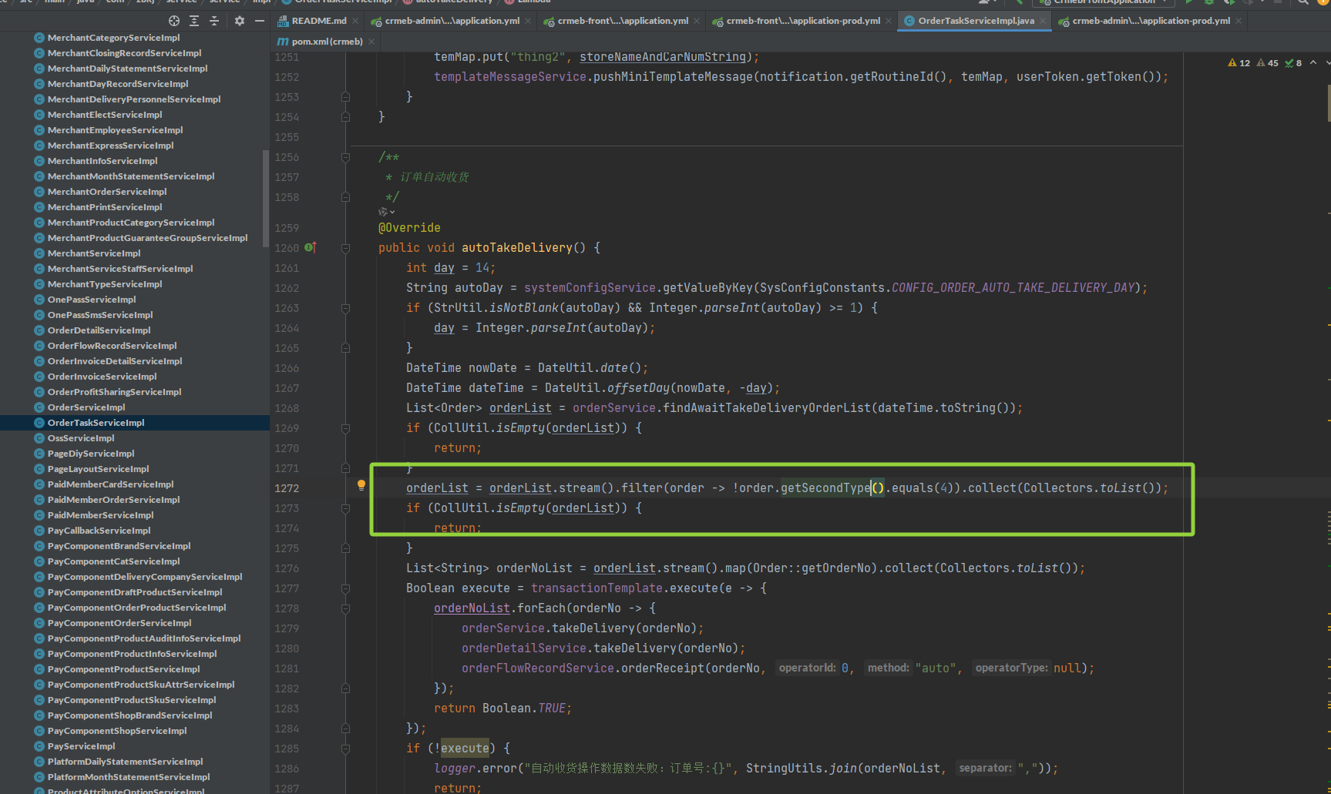Select PayServiceImpl in the project tree
This screenshot has width=1331, height=794.
81,746
